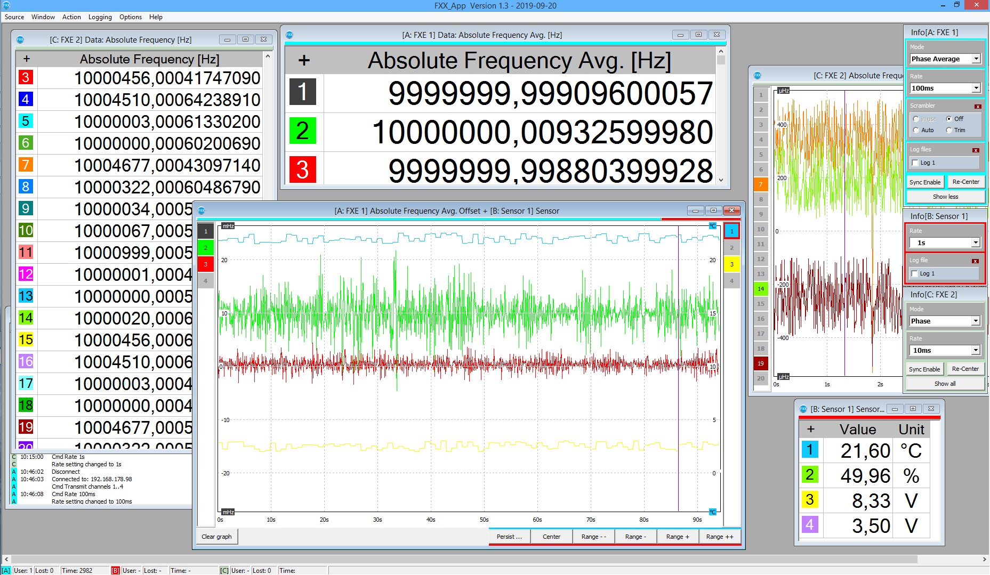
Task: Enable channel 16 in FXE 2 graph
Action: click(761, 319)
